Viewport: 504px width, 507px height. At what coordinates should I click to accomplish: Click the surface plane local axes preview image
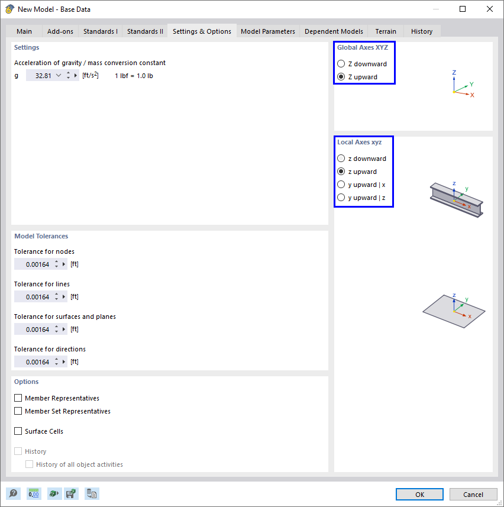(454, 311)
